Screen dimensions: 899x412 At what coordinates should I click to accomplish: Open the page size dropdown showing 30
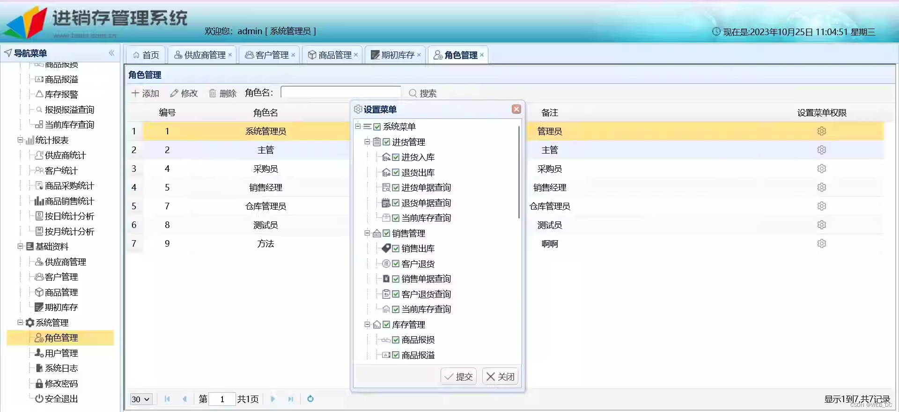click(x=141, y=399)
